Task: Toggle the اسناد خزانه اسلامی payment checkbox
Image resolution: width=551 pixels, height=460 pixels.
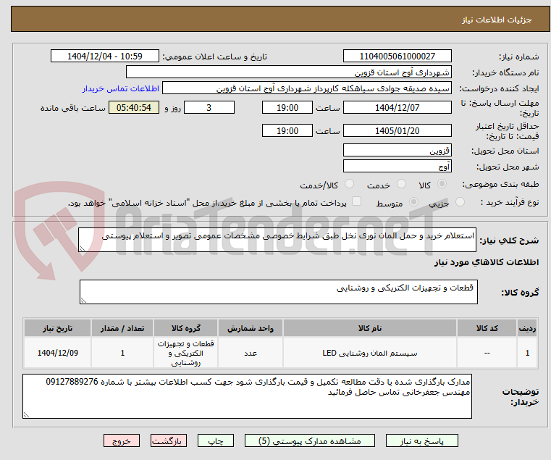Action: 356,201
